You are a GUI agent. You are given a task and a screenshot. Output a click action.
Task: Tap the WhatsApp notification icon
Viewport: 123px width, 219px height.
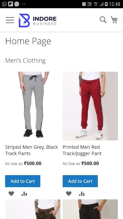(x=4, y=4)
